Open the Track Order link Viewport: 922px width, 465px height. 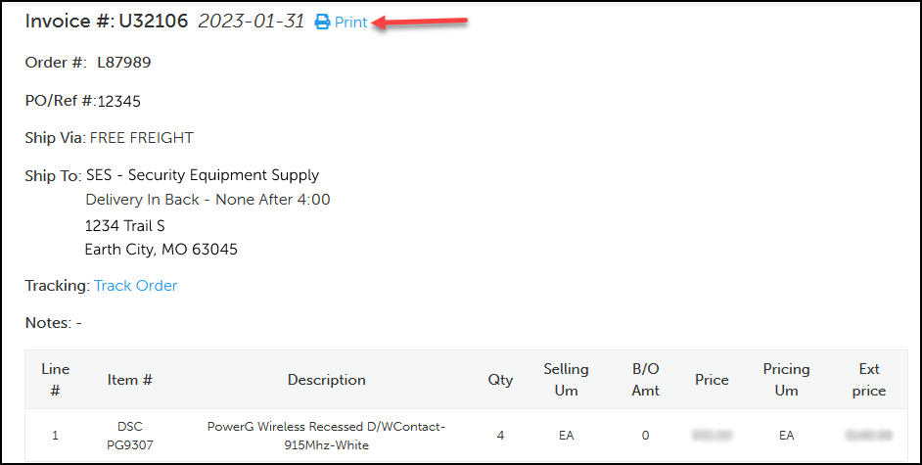pos(135,286)
